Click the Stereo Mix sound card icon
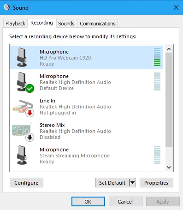Screen dimensions: 183x210 (23, 132)
